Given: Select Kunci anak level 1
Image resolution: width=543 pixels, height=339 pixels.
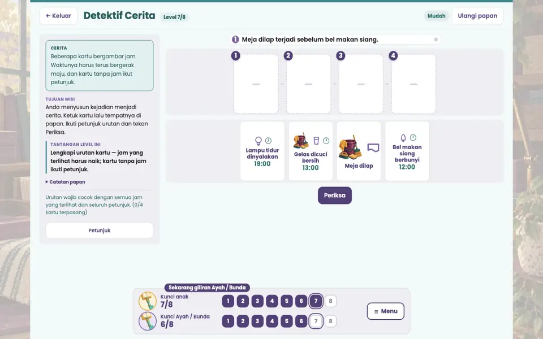Looking at the screenshot, I should (x=228, y=301).
